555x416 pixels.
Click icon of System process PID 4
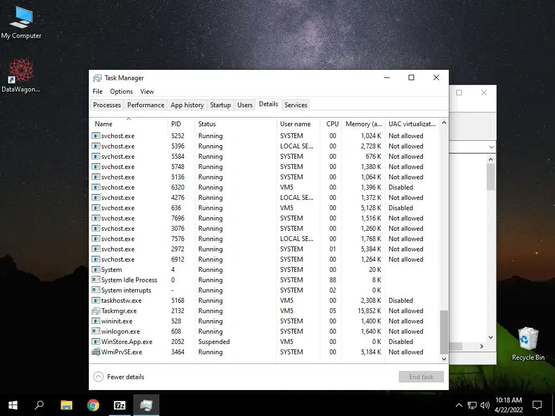[x=96, y=270]
